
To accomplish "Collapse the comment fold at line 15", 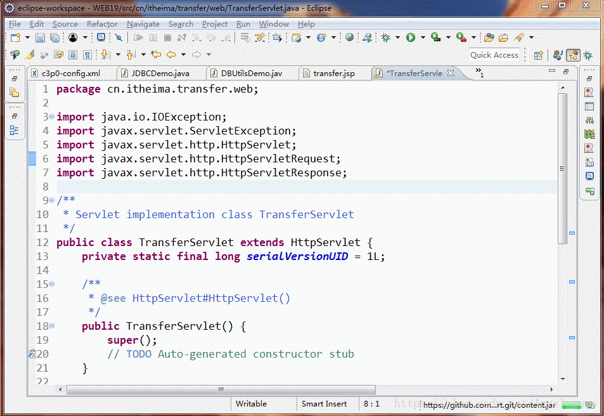I will 51,283.
